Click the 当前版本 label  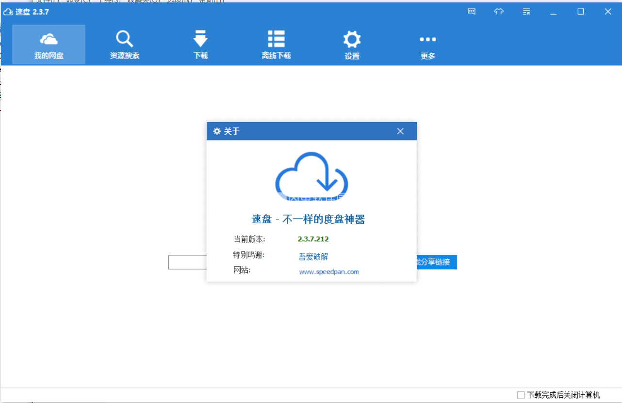[249, 239]
